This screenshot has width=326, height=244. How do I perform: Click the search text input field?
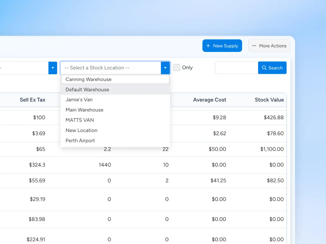[x=236, y=68]
